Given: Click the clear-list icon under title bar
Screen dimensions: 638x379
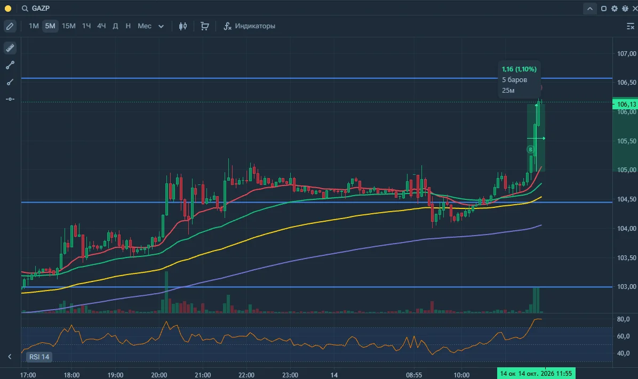Looking at the screenshot, I should point(631,27).
